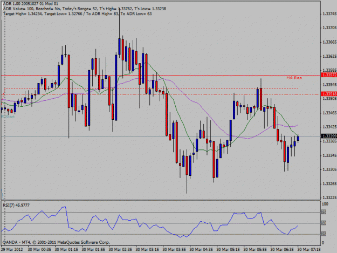The image size is (337, 253).
Task: Click the RSI 75 level label
Action: click(324, 212)
